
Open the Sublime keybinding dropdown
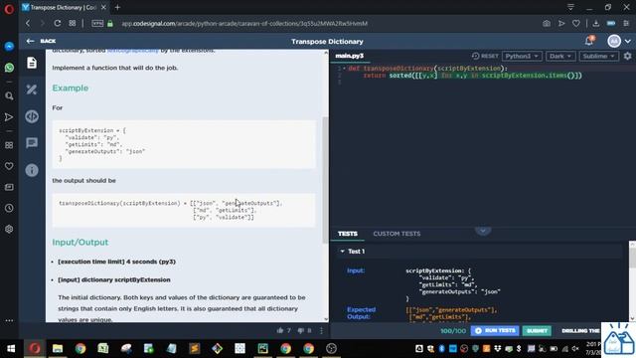[598, 56]
